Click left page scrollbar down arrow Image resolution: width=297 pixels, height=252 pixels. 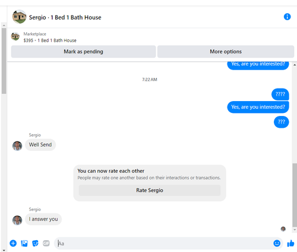click(4, 250)
